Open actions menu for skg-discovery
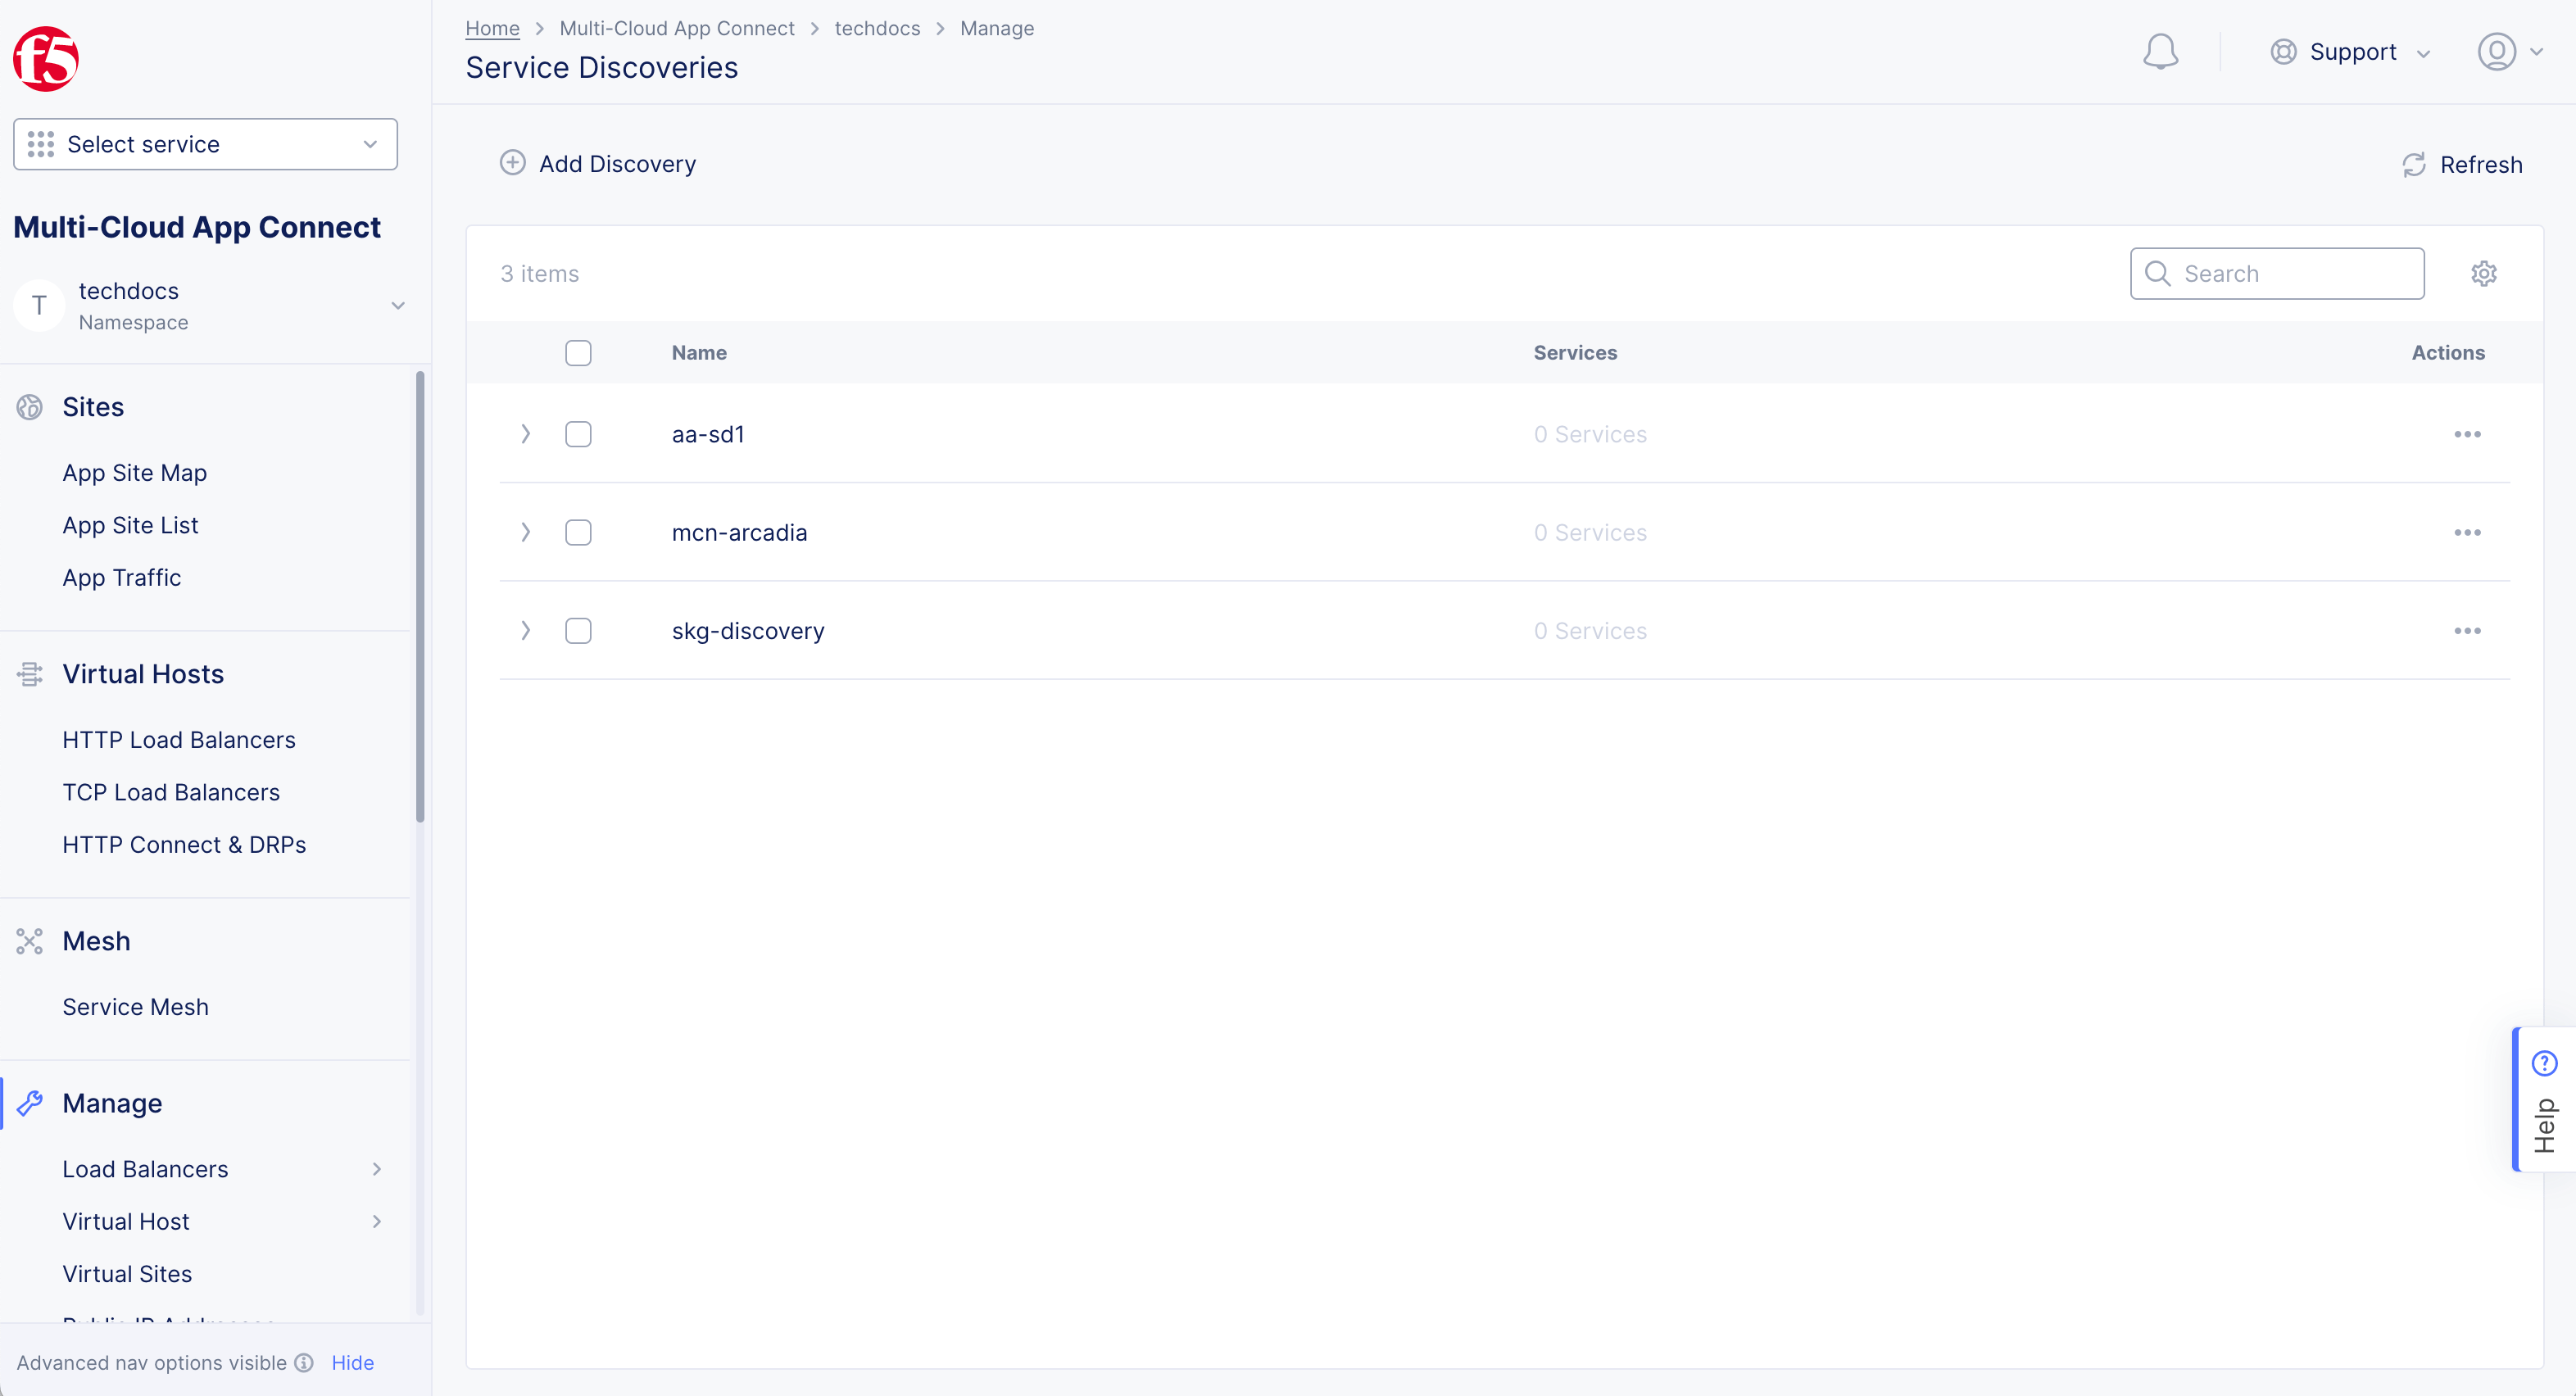2576x1396 pixels. (2467, 631)
